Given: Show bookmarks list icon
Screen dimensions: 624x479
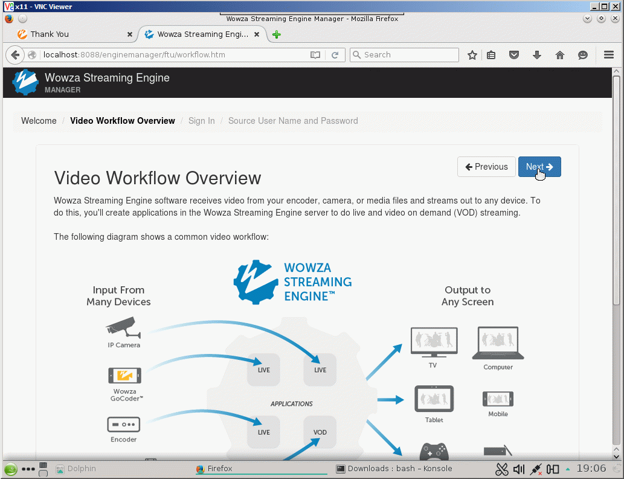Looking at the screenshot, I should click(492, 55).
